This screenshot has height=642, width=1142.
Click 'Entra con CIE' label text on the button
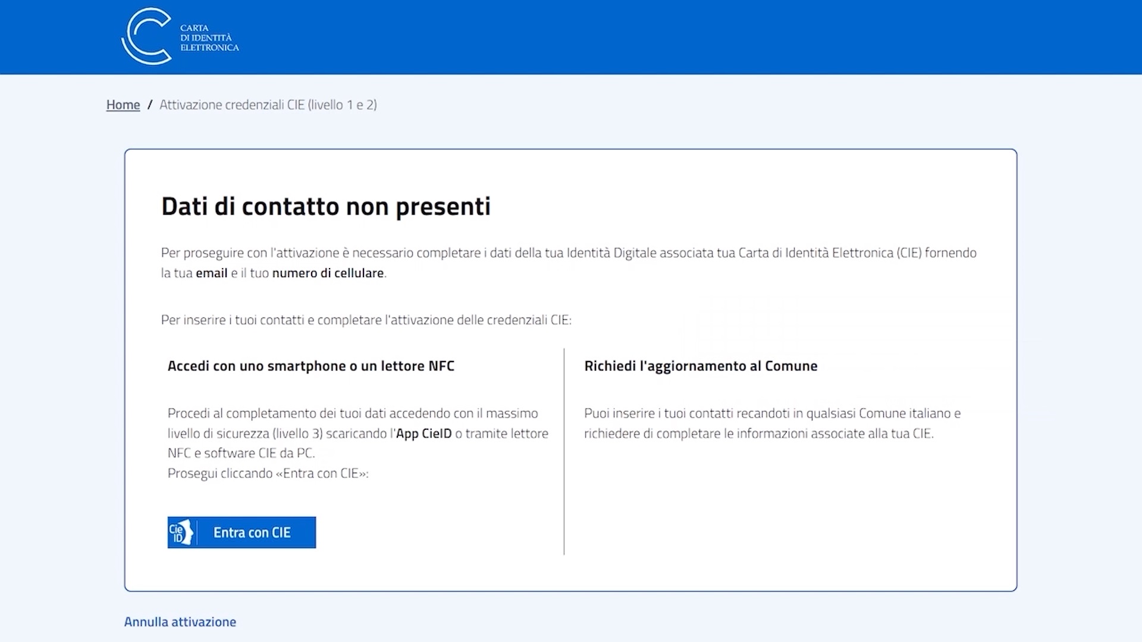pyautogui.click(x=252, y=532)
